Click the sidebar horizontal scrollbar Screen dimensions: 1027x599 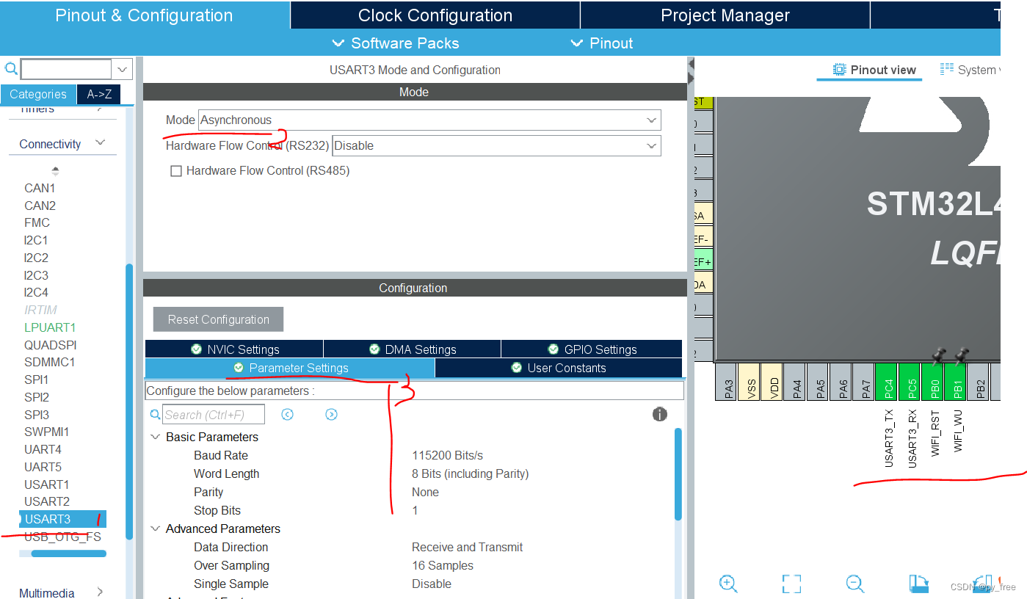click(68, 553)
